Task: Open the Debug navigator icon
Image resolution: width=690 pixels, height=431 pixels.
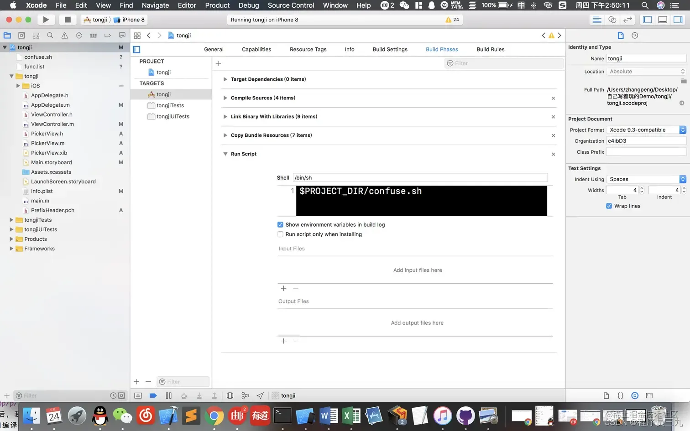Action: point(94,36)
